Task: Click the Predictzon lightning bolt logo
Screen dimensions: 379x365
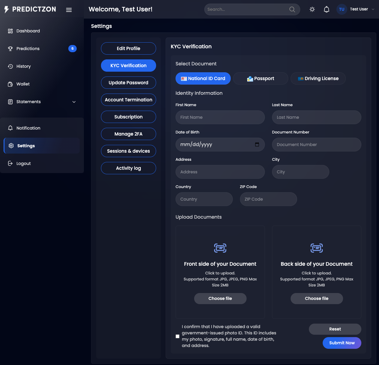Action: tap(7, 9)
